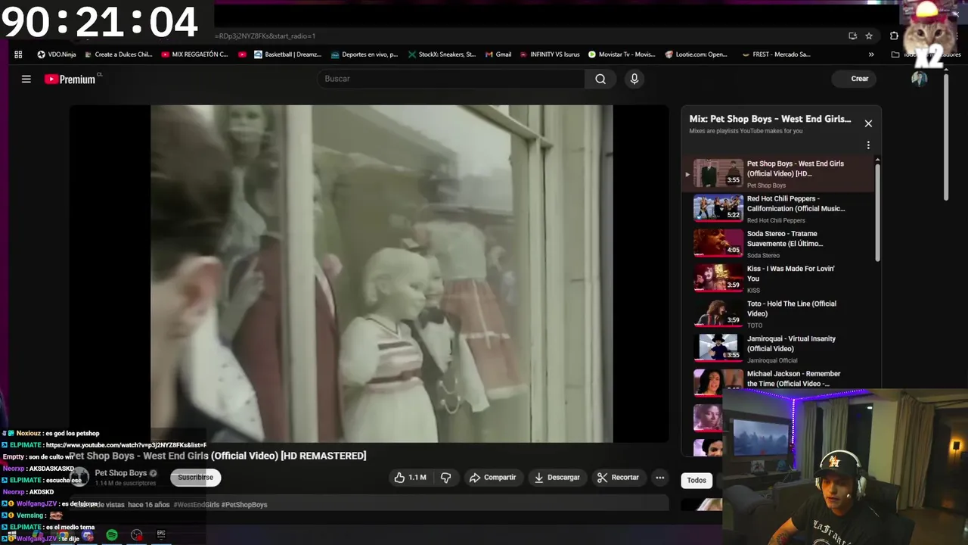This screenshot has width=968, height=545.
Task: Select Pet Shop Boys West End Girls playlist thumbnail
Action: pos(718,173)
